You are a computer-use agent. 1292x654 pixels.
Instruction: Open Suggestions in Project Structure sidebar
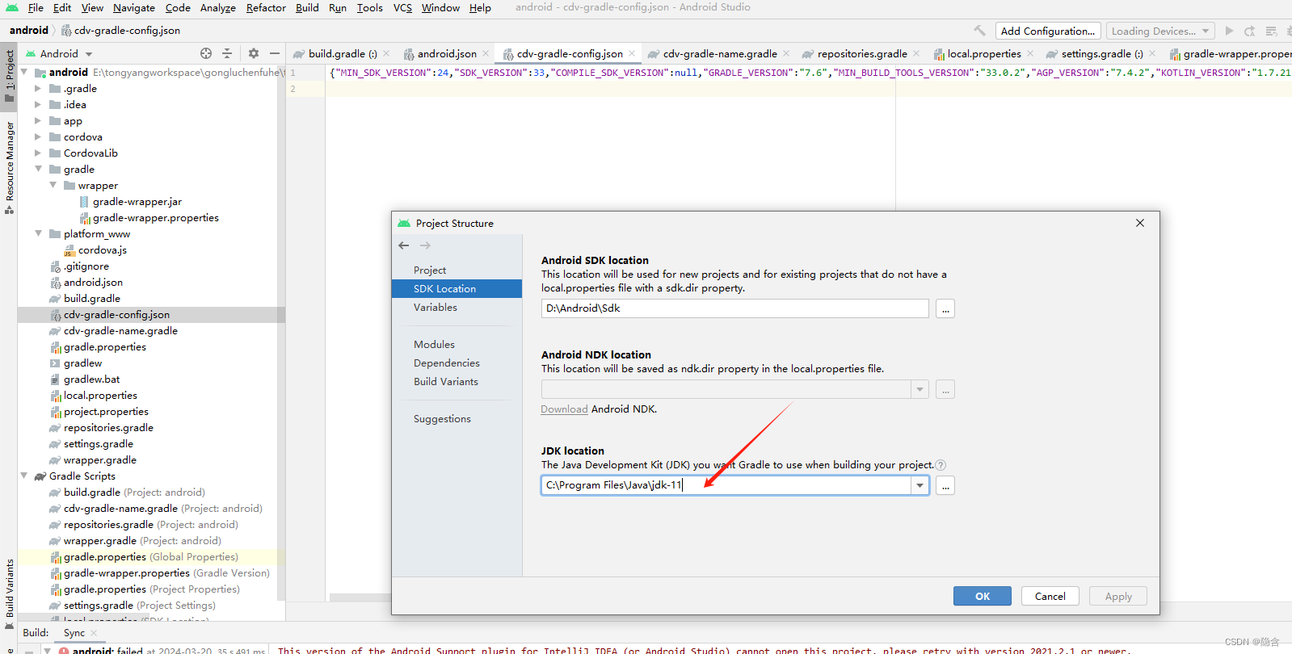pyautogui.click(x=442, y=419)
